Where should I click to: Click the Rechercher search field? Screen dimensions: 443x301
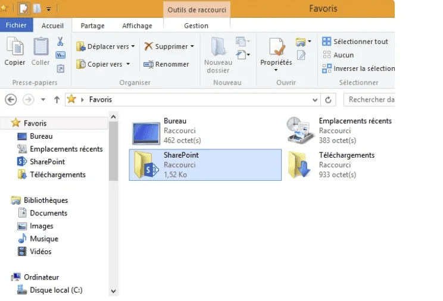369,99
